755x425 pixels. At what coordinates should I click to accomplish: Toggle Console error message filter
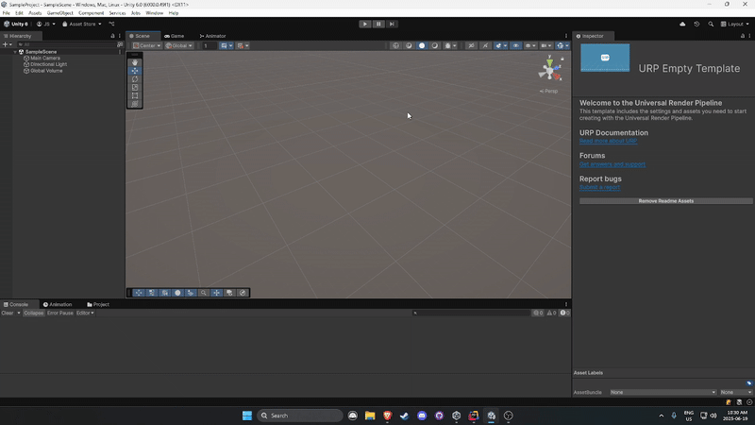coord(564,314)
